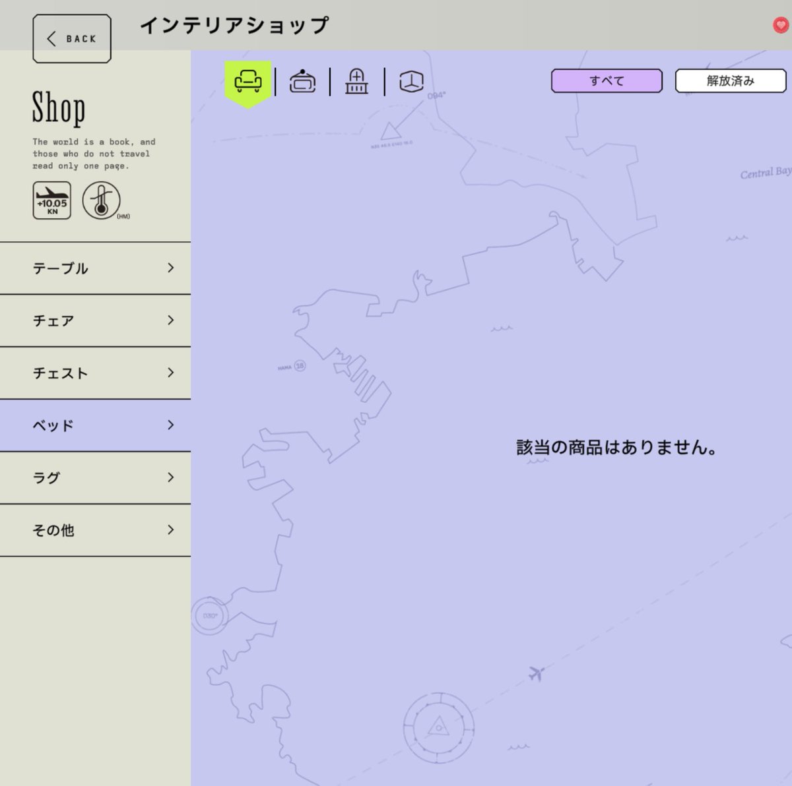Open the チェア category
The image size is (792, 786).
click(x=95, y=320)
